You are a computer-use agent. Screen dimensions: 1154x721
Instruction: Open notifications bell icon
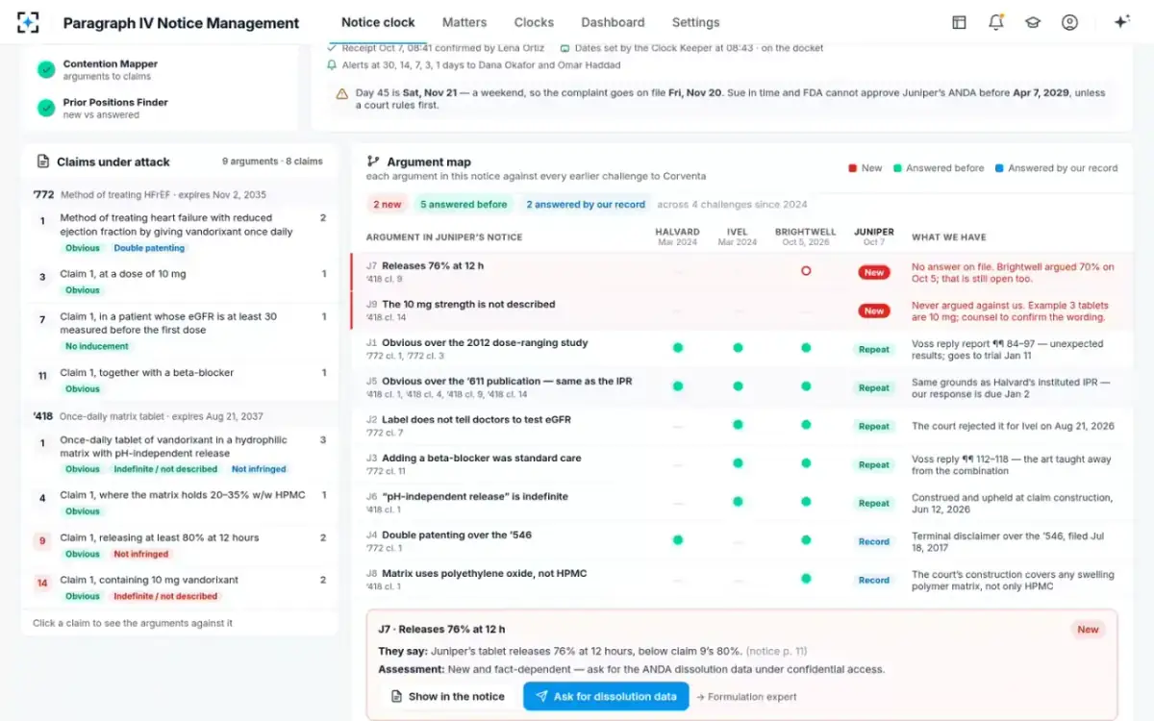pos(996,22)
